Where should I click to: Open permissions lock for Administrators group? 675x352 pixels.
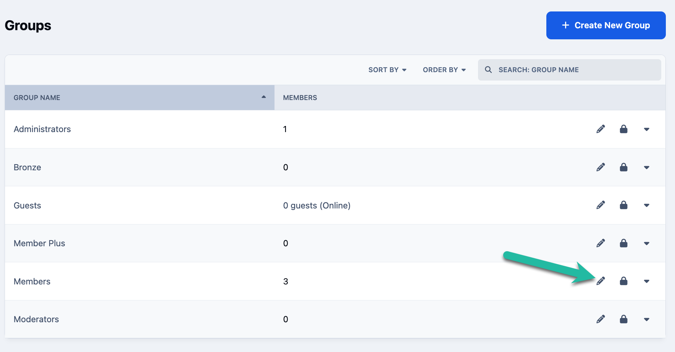pyautogui.click(x=623, y=129)
